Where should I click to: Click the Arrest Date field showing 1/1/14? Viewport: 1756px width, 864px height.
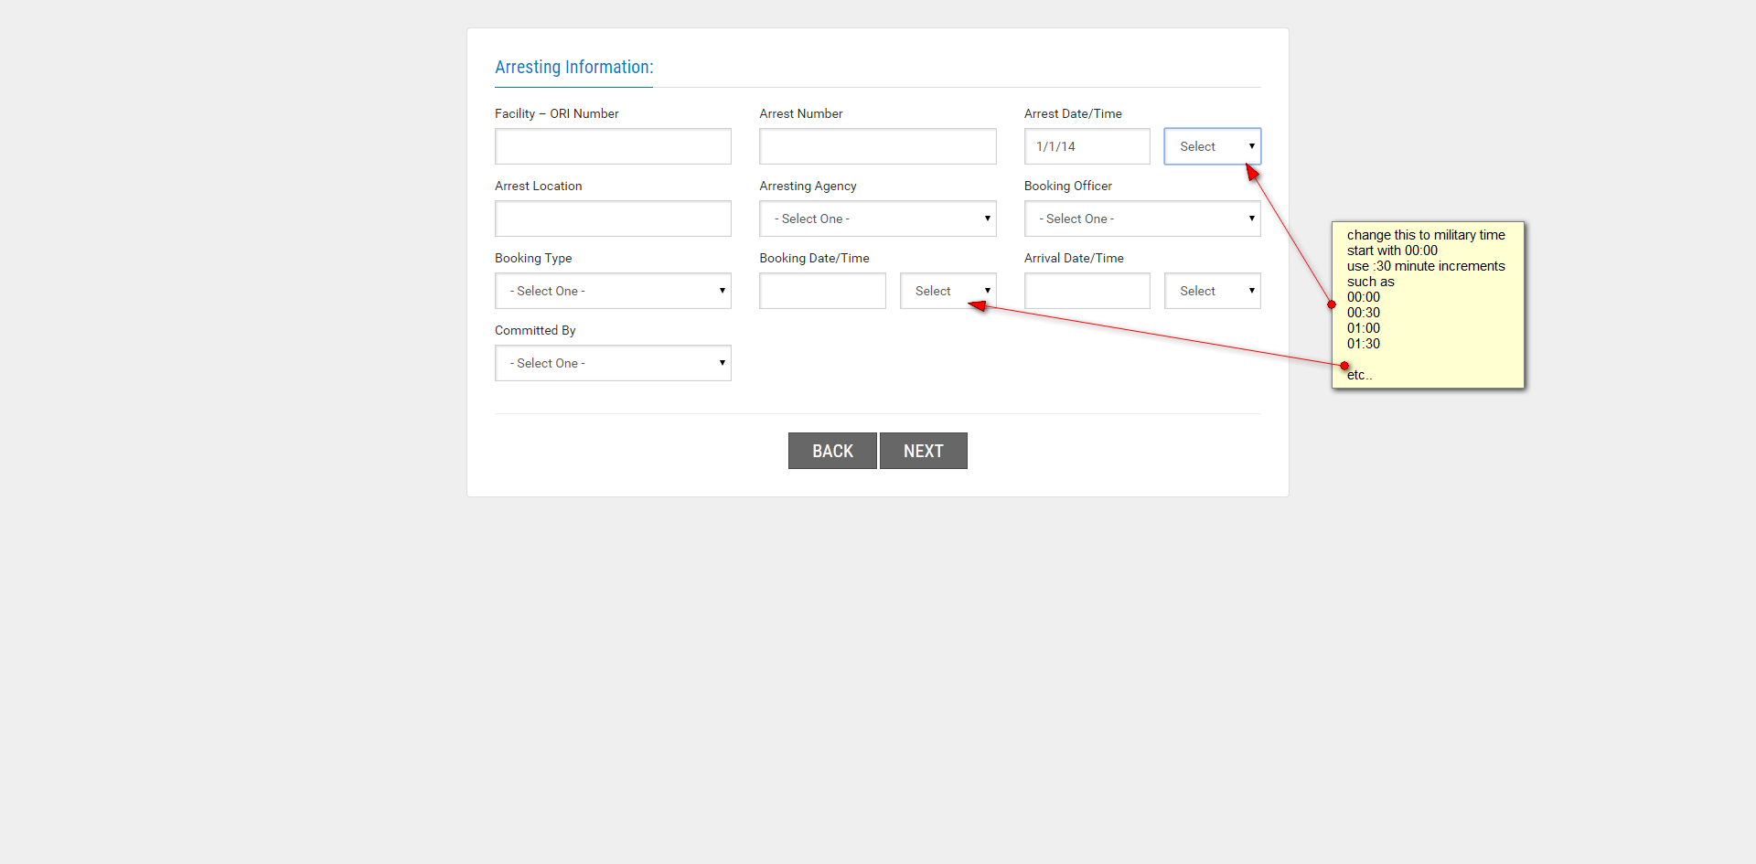[x=1087, y=146]
